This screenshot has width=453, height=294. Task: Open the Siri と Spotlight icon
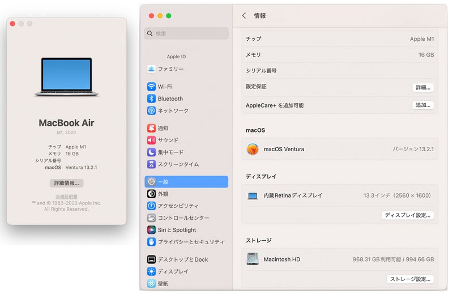coord(151,230)
